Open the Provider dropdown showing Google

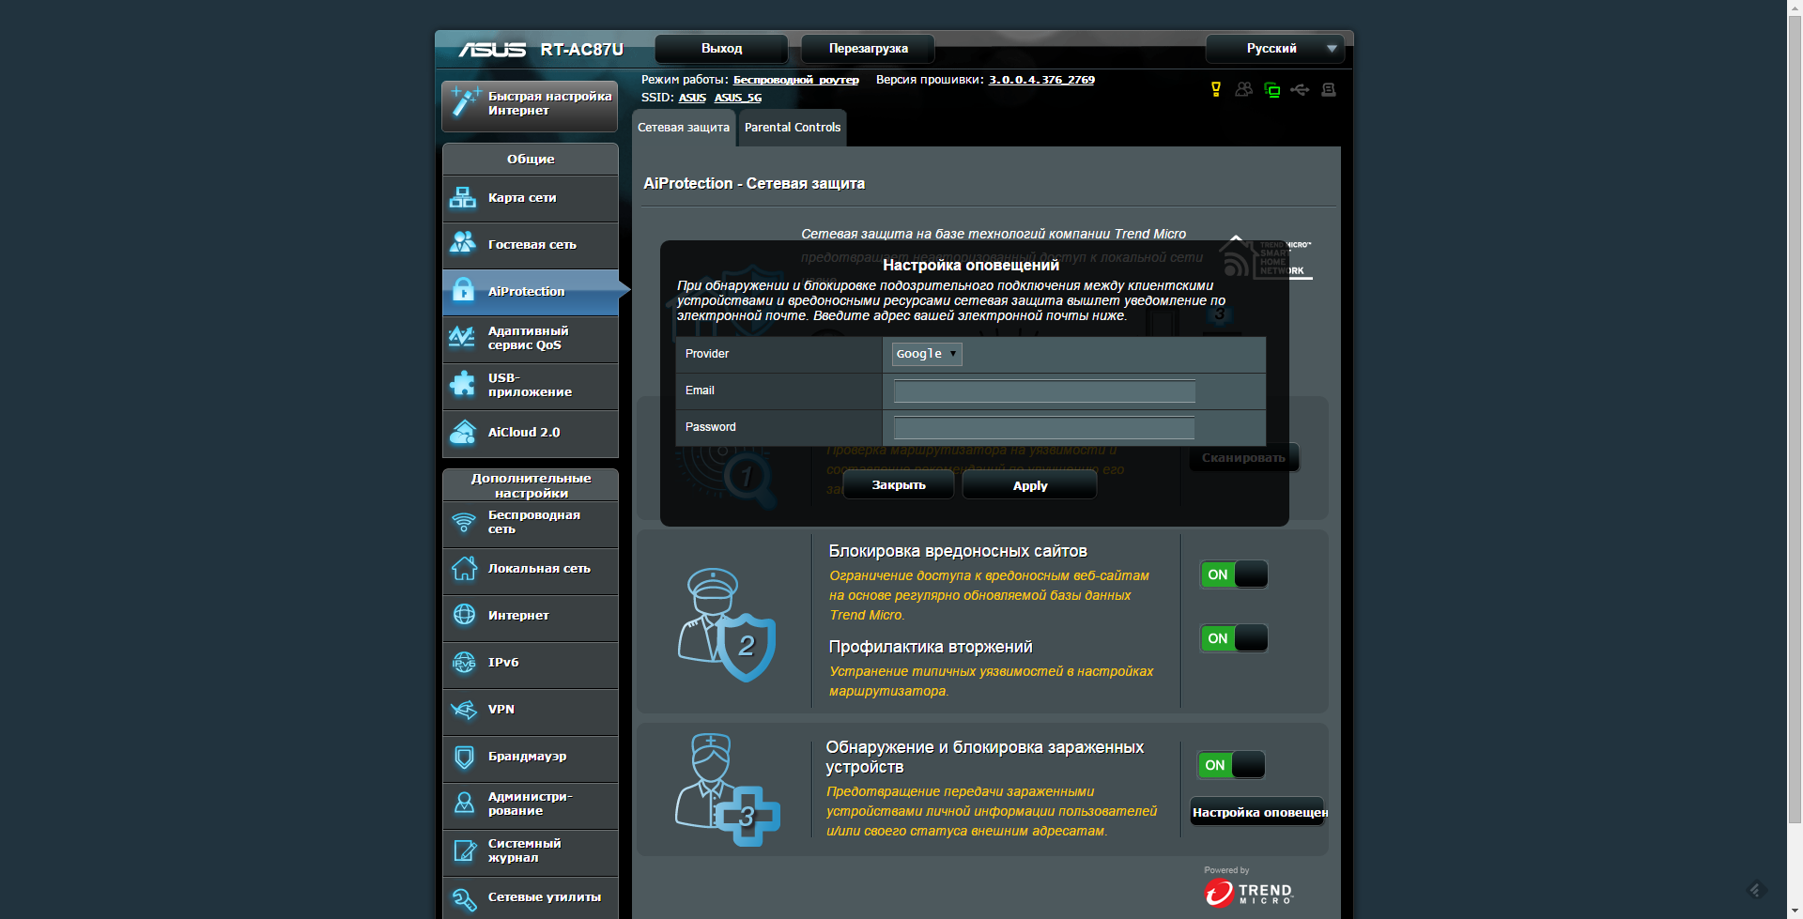(927, 354)
